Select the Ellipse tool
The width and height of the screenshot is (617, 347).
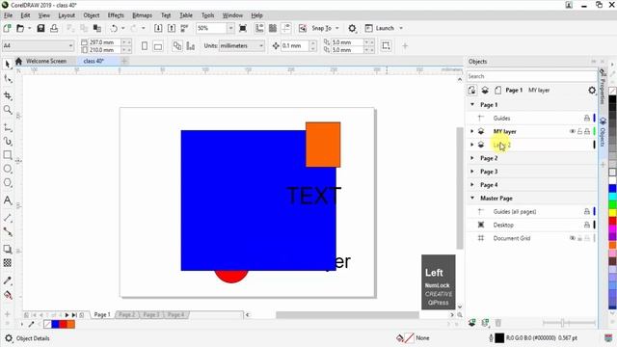tap(8, 169)
